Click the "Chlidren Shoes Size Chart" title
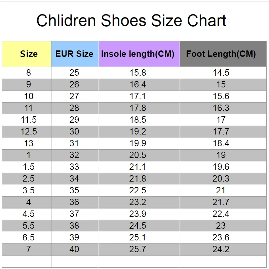This screenshot has height=269, width=269. [131, 21]
